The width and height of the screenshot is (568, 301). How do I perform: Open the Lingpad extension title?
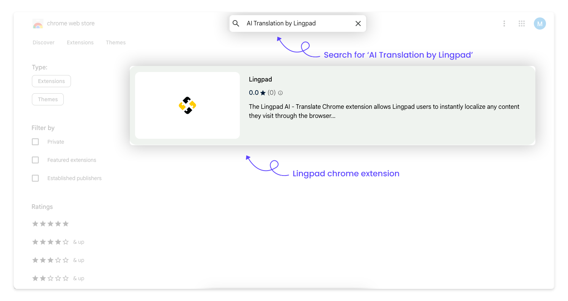260,79
